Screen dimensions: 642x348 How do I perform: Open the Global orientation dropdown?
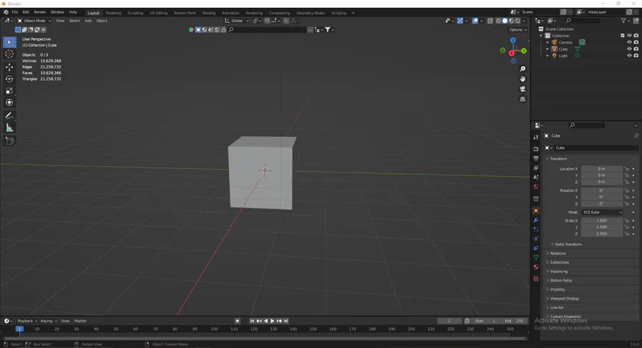[x=237, y=21]
